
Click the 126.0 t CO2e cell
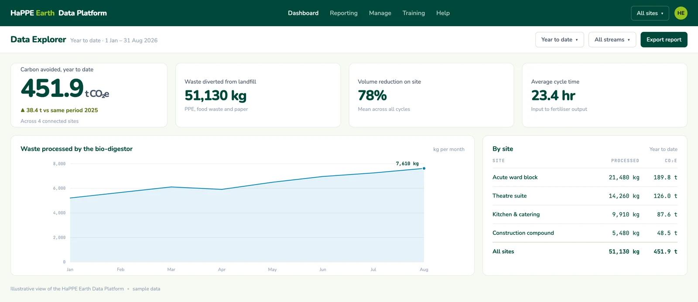[665, 196]
